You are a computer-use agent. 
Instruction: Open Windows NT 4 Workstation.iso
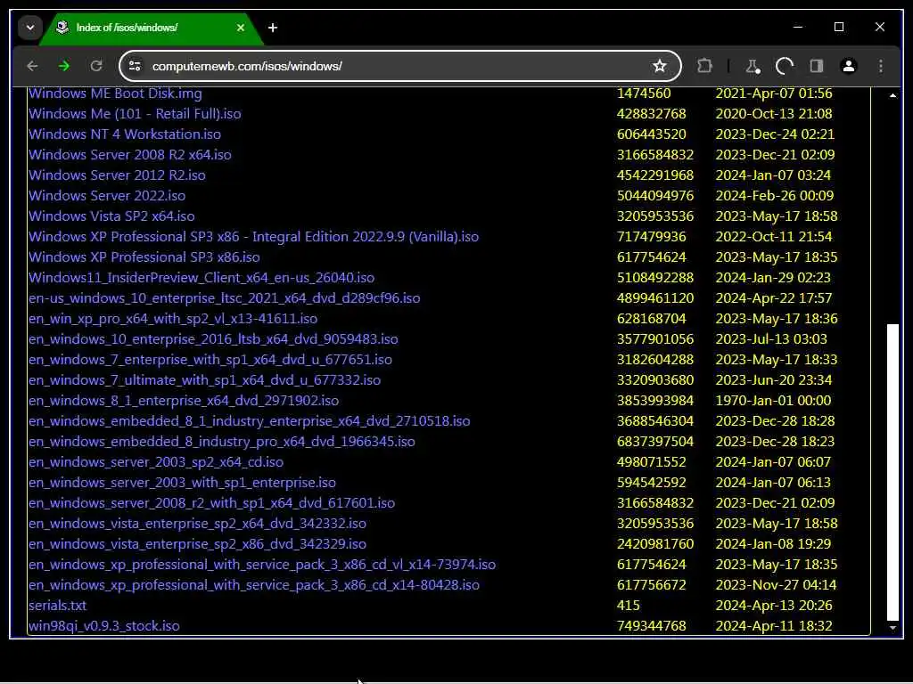click(x=125, y=134)
